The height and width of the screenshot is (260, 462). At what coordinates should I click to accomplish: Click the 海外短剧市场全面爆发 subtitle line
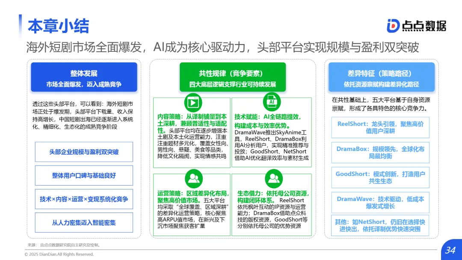(222, 47)
